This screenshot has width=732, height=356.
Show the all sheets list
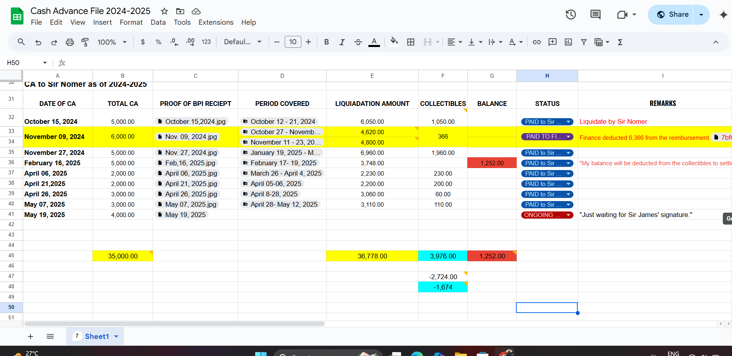click(x=50, y=336)
